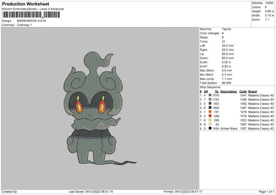Viewport: 276px width, 195px height.
Task: Click the 'Colorway 1' value
Action: point(24,25)
